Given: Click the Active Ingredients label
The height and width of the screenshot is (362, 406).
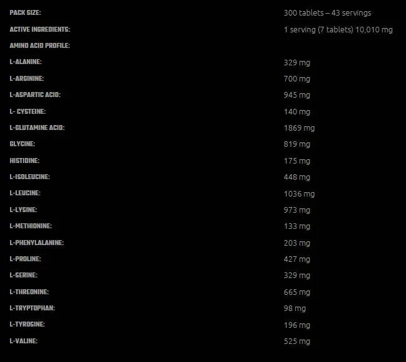Looking at the screenshot, I should coord(40,29).
